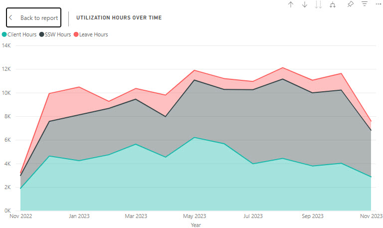The image size is (383, 228).
Task: Toggle Client Hours legend item
Action: point(21,34)
